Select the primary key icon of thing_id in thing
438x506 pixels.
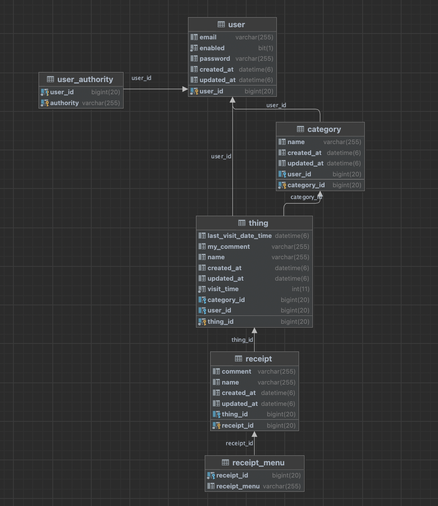(x=202, y=322)
